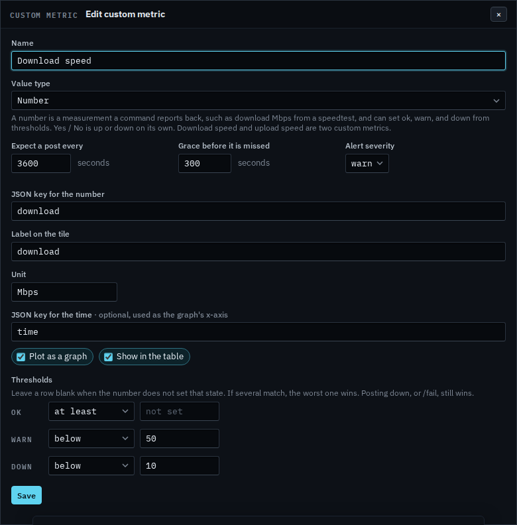Viewport: 517px width, 525px height.
Task: Open the Alert severity dropdown
Action: pyautogui.click(x=367, y=163)
